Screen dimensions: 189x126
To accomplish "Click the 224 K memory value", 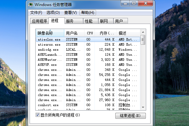I will click(110, 44).
